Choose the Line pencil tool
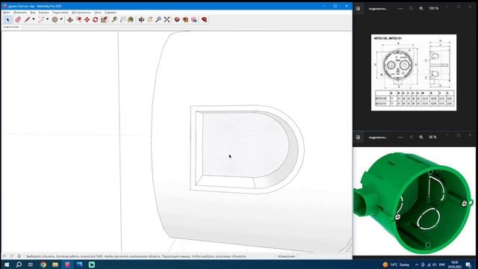Screen dimensions: 478x269 coord(28,20)
